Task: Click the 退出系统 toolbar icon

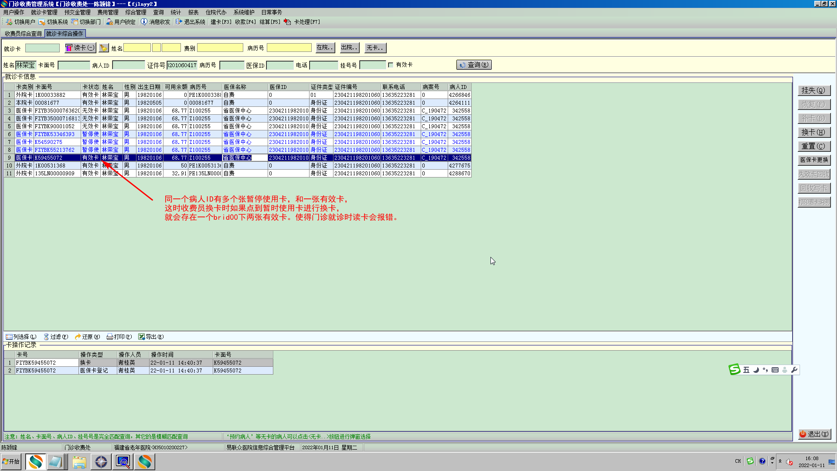Action: pyautogui.click(x=179, y=22)
